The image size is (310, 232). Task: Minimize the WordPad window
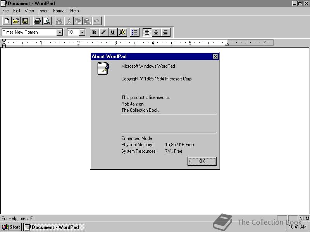[x=294, y=3]
